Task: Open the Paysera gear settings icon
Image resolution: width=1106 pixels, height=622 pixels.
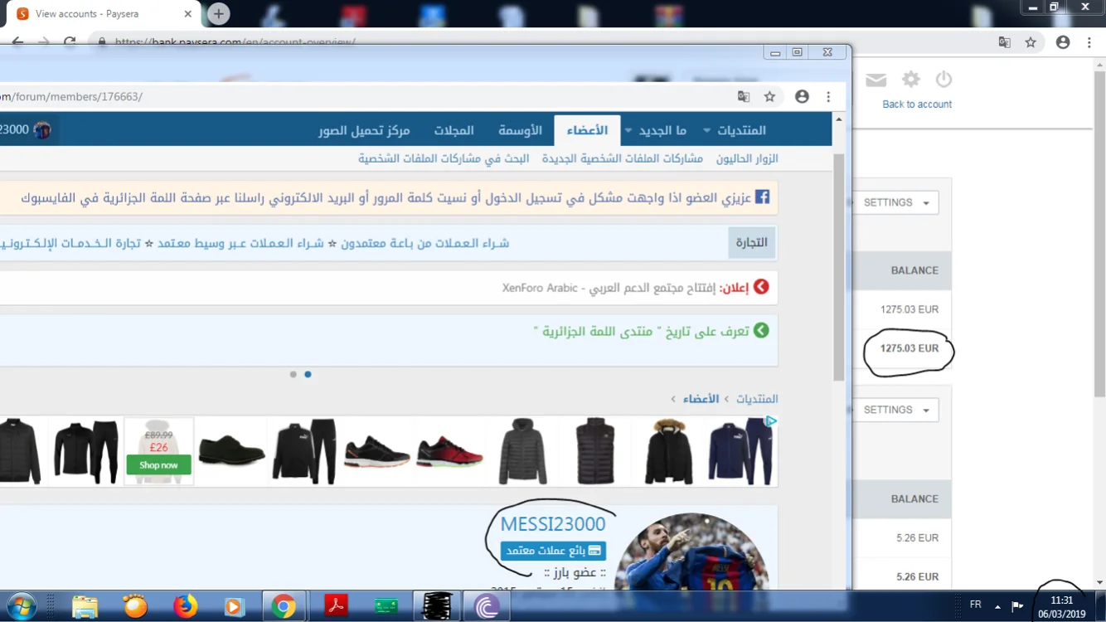Action: point(911,80)
